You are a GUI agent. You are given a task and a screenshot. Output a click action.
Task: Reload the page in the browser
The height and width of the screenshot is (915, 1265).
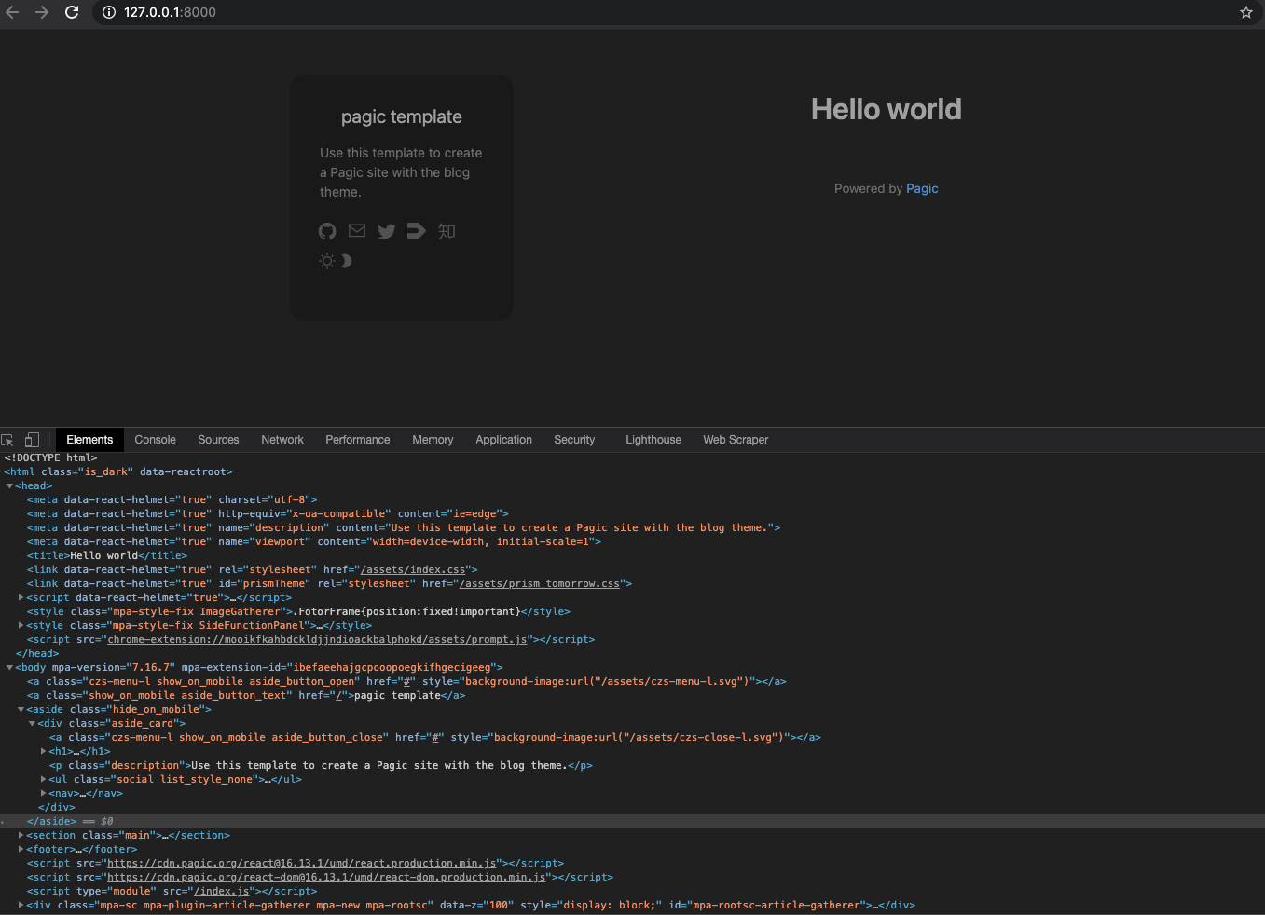pyautogui.click(x=72, y=12)
